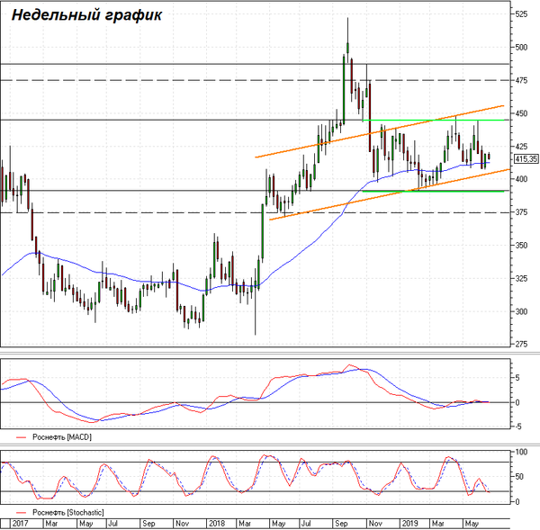Click the 325 price axis label
This screenshot has width=540, height=530.
521,278
